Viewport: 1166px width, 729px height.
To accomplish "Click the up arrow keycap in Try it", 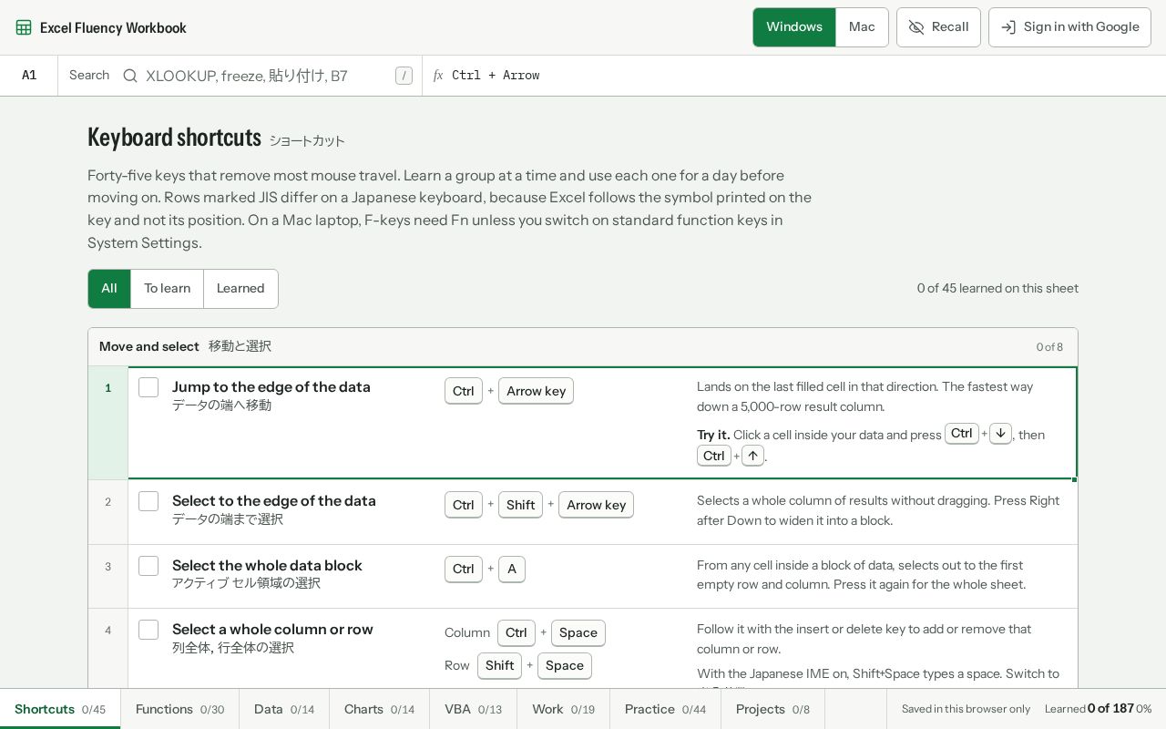I will (752, 456).
